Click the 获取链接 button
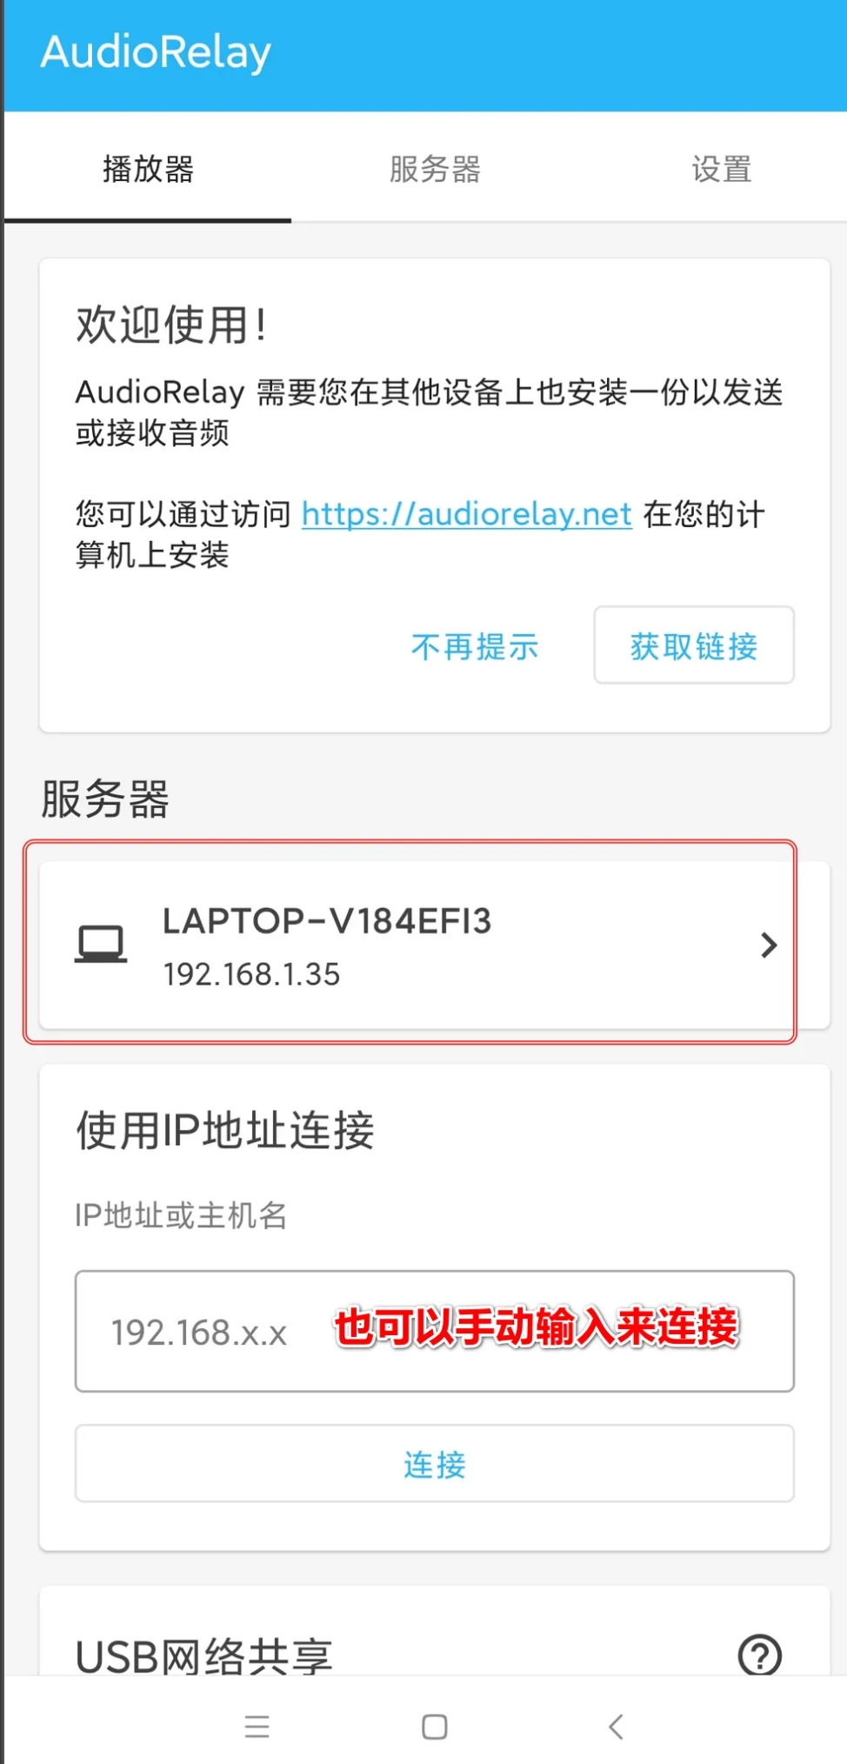Image resolution: width=847 pixels, height=1764 pixels. [x=694, y=645]
